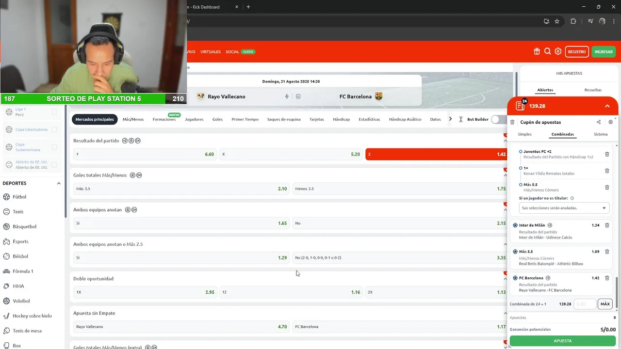Click the INGRESAR button
This screenshot has height=349, width=621.
[604, 51]
